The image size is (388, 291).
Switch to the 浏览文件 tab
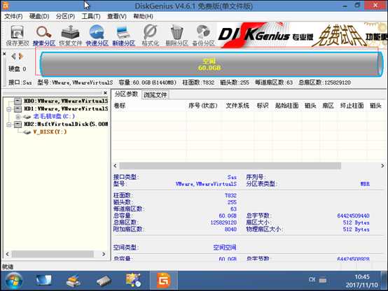(x=155, y=94)
